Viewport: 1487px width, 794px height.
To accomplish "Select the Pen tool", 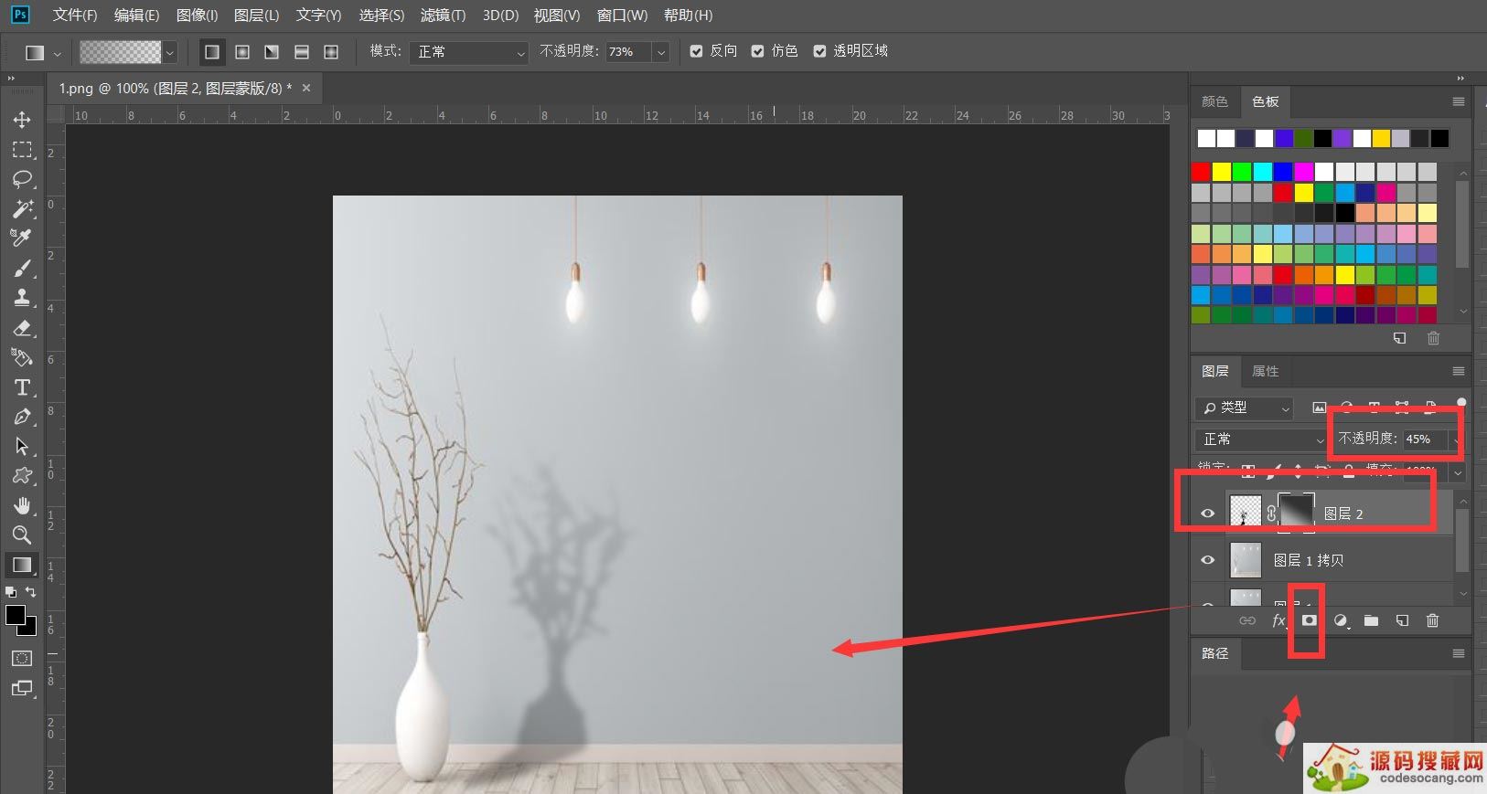I will tap(22, 417).
